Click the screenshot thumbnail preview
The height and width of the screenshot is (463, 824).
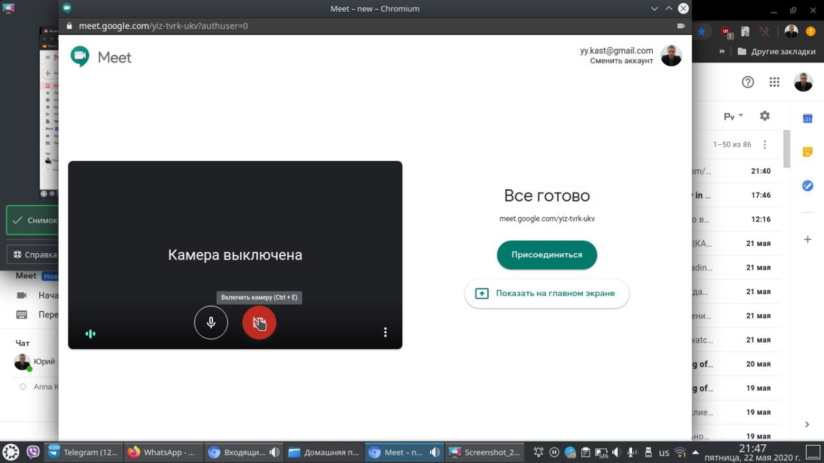49,111
